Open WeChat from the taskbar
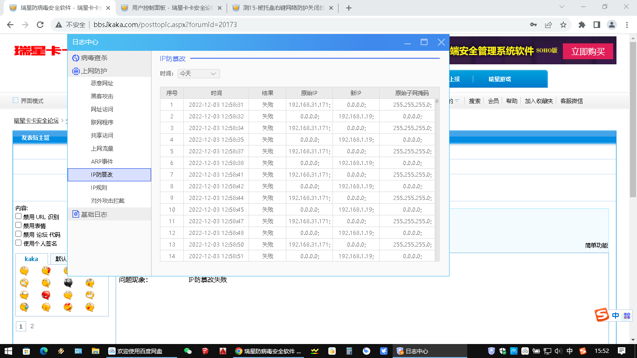 click(188, 351)
